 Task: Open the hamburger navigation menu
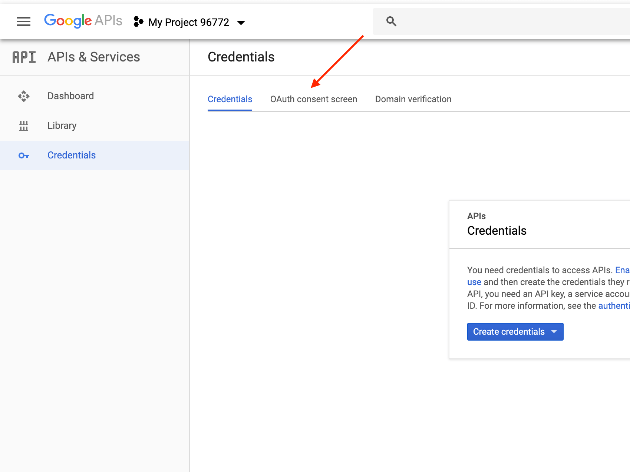pos(24,22)
